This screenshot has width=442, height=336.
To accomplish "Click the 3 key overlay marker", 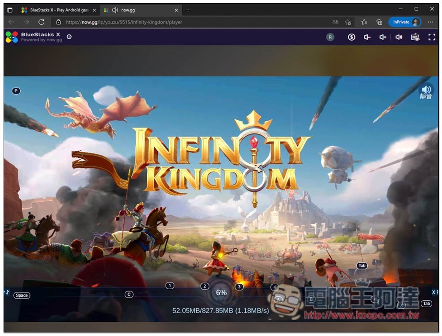I will pos(239,286).
